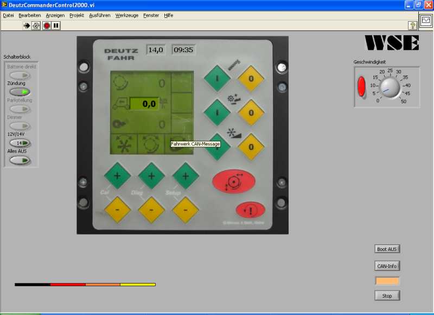Open the Ausführen menu

tap(100, 16)
